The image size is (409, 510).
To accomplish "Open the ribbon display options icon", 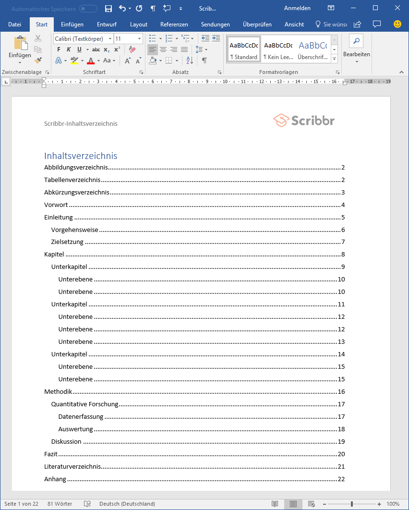I will click(331, 8).
